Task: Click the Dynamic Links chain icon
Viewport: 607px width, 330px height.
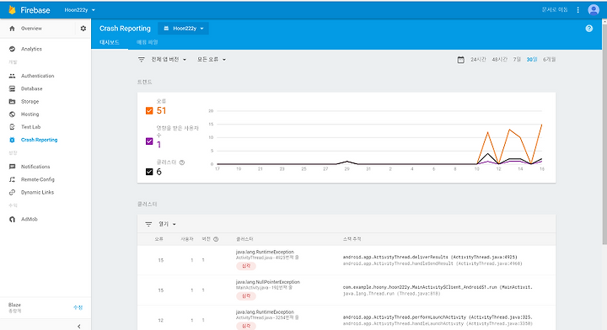Action: [x=12, y=192]
